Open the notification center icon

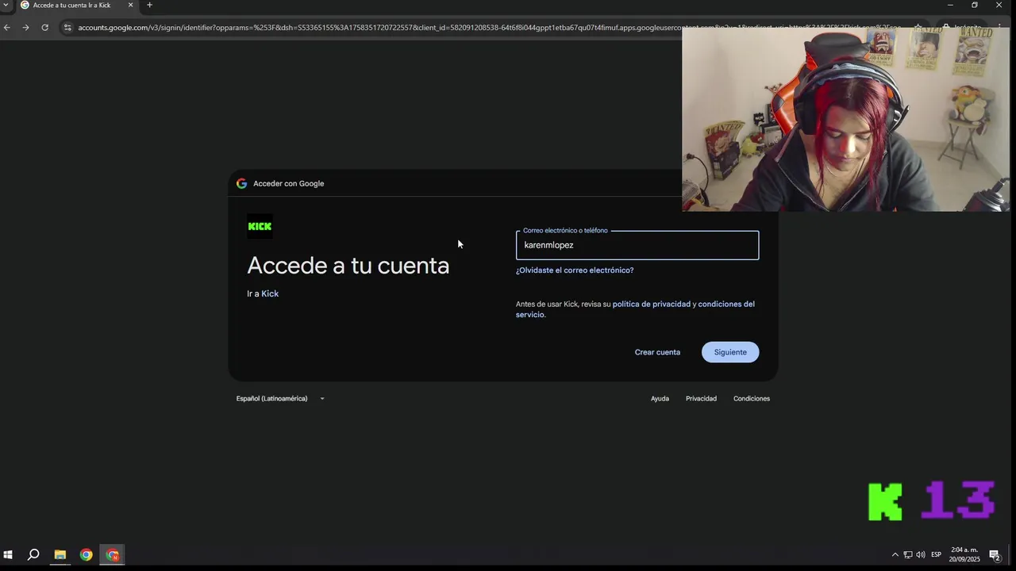point(994,554)
